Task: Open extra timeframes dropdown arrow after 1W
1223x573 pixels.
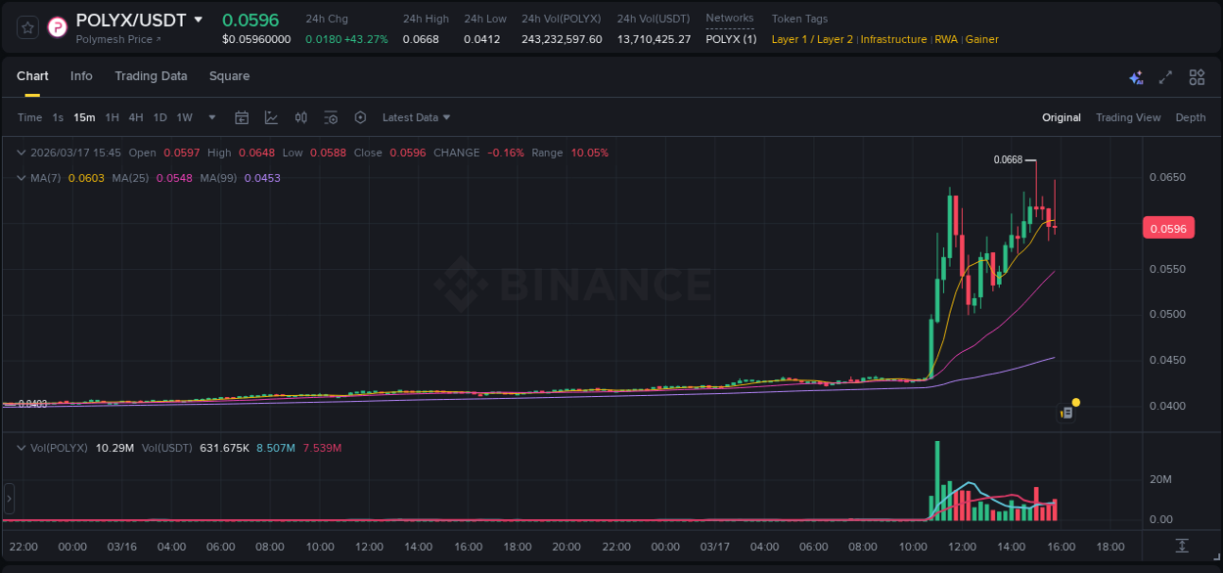Action: (210, 117)
